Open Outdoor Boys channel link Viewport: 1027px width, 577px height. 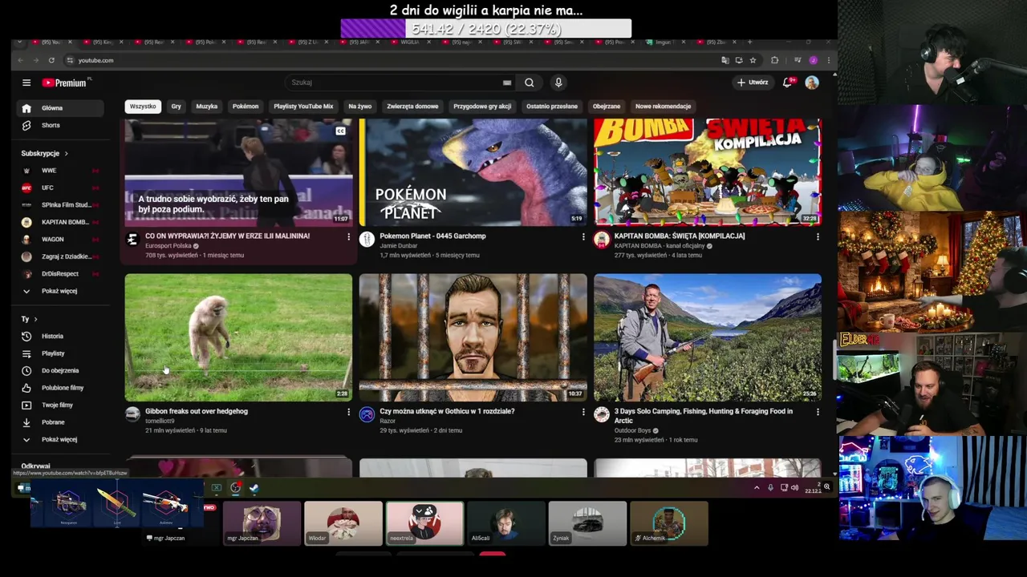(632, 430)
